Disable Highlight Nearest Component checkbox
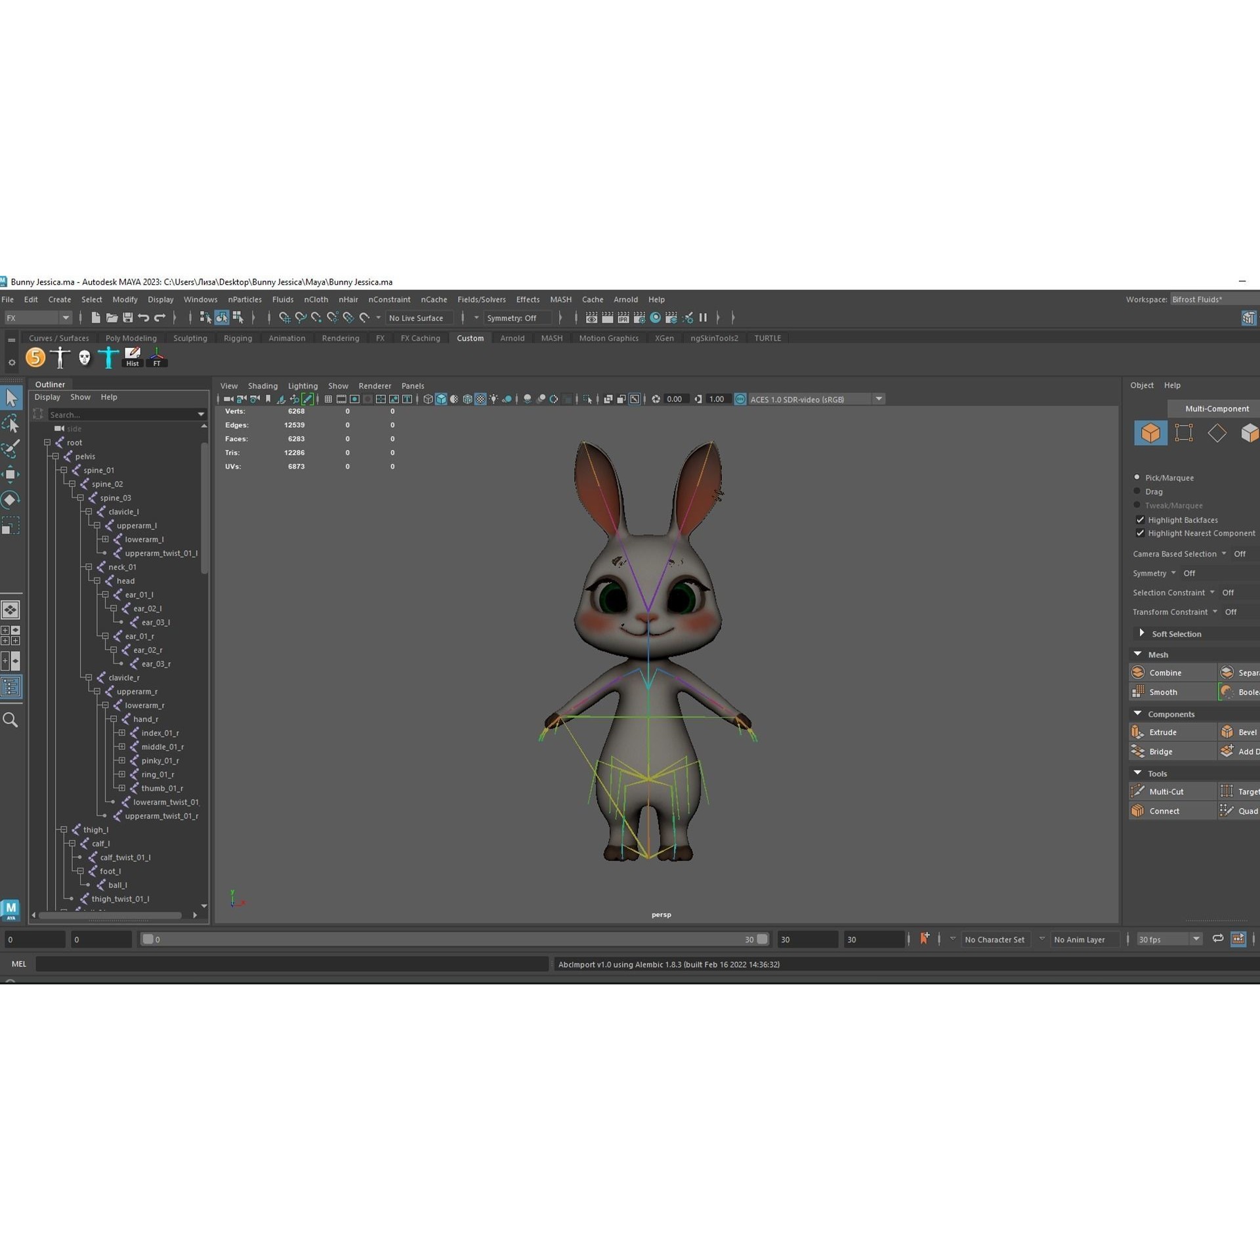Screen dimensions: 1260x1260 [1141, 533]
